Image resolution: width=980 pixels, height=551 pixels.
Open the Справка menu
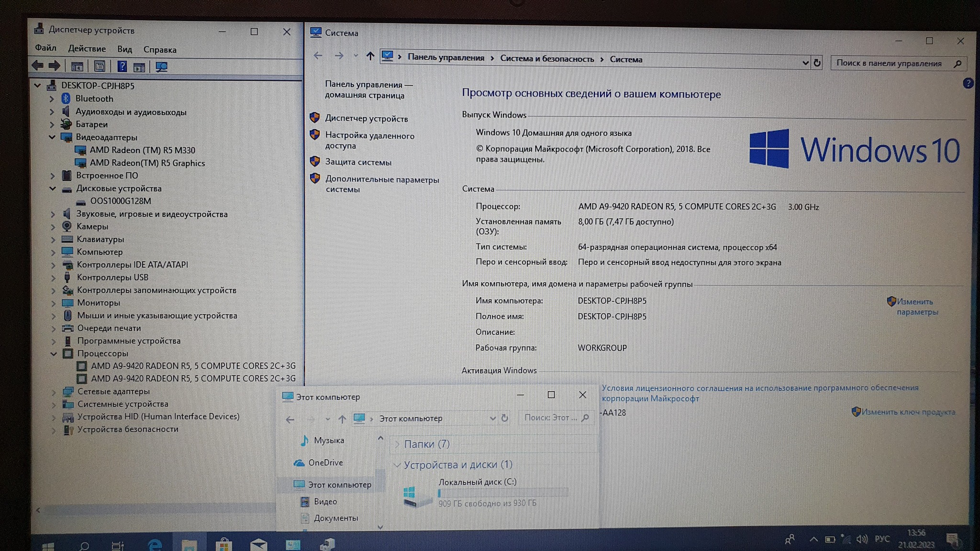160,50
